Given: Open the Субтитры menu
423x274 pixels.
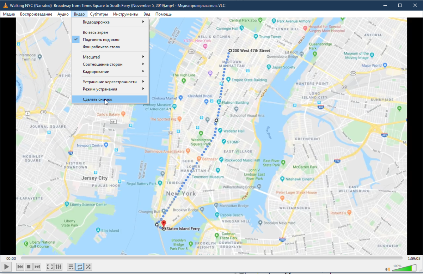Looking at the screenshot, I should [99, 14].
